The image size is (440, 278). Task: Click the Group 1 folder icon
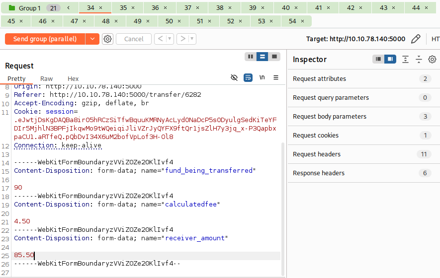point(12,8)
